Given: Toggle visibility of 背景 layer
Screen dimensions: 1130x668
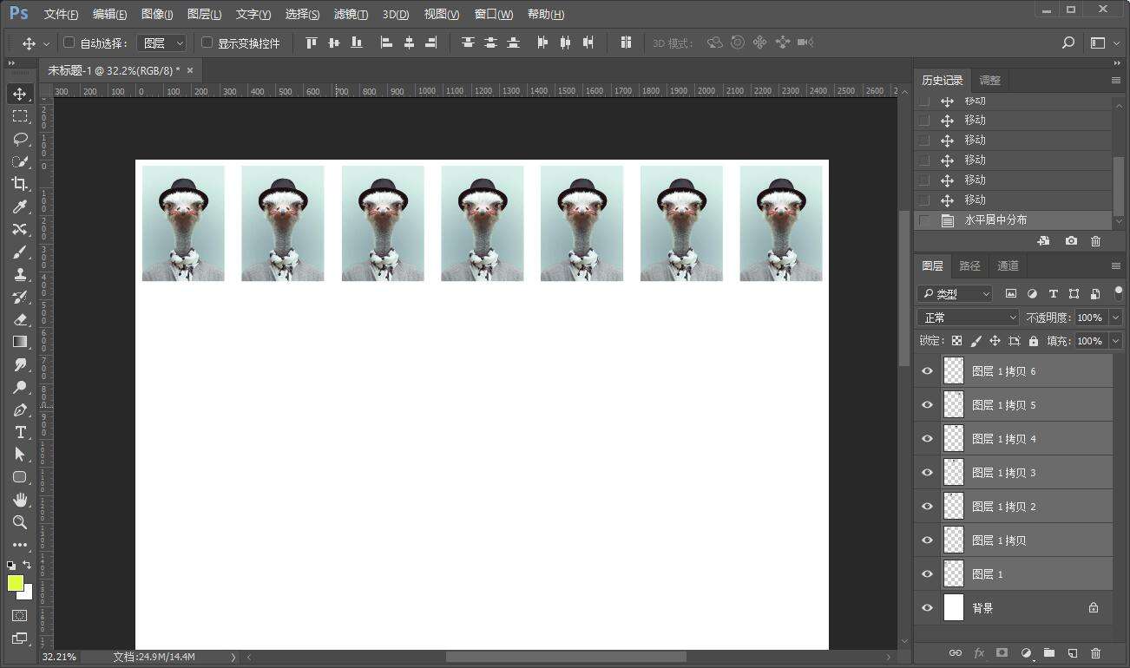Looking at the screenshot, I should click(927, 608).
